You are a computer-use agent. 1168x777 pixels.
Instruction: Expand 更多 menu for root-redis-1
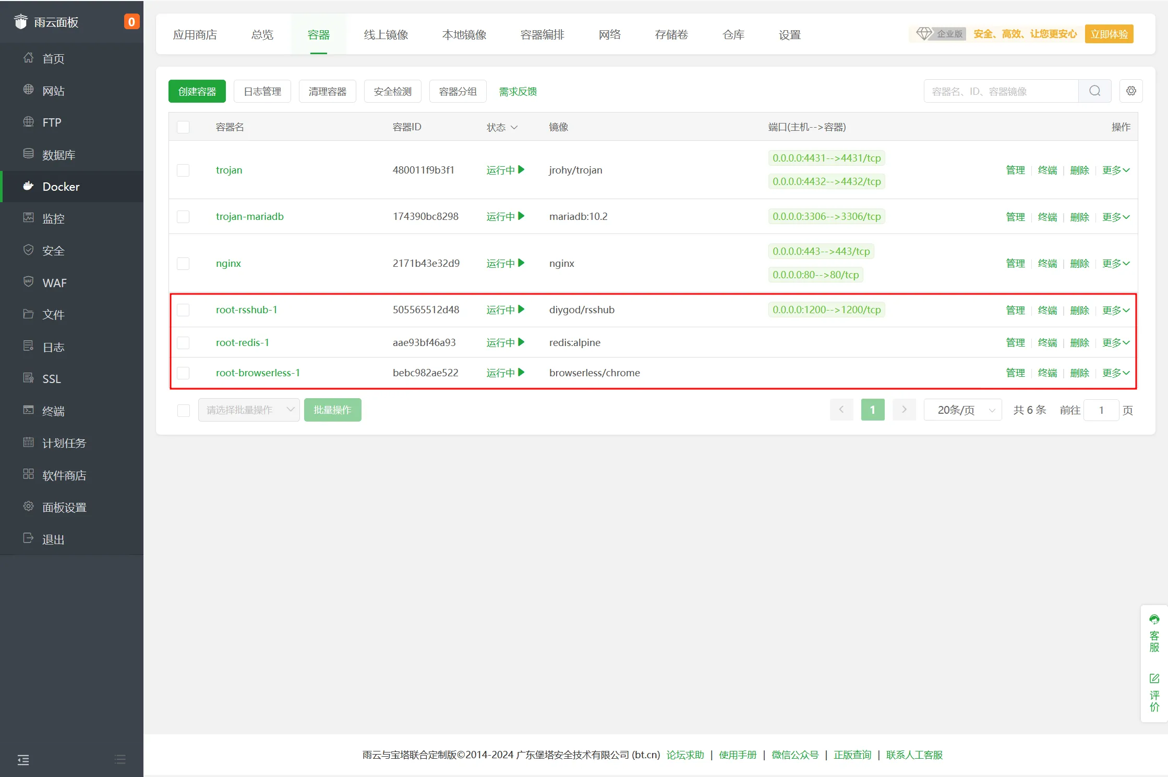point(1116,343)
